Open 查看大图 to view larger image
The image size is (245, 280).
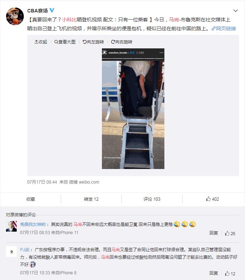pos(65,42)
